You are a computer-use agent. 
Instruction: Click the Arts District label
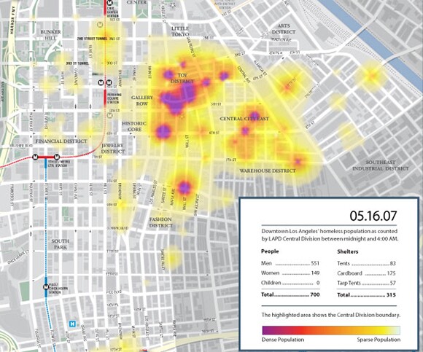[x=284, y=29]
